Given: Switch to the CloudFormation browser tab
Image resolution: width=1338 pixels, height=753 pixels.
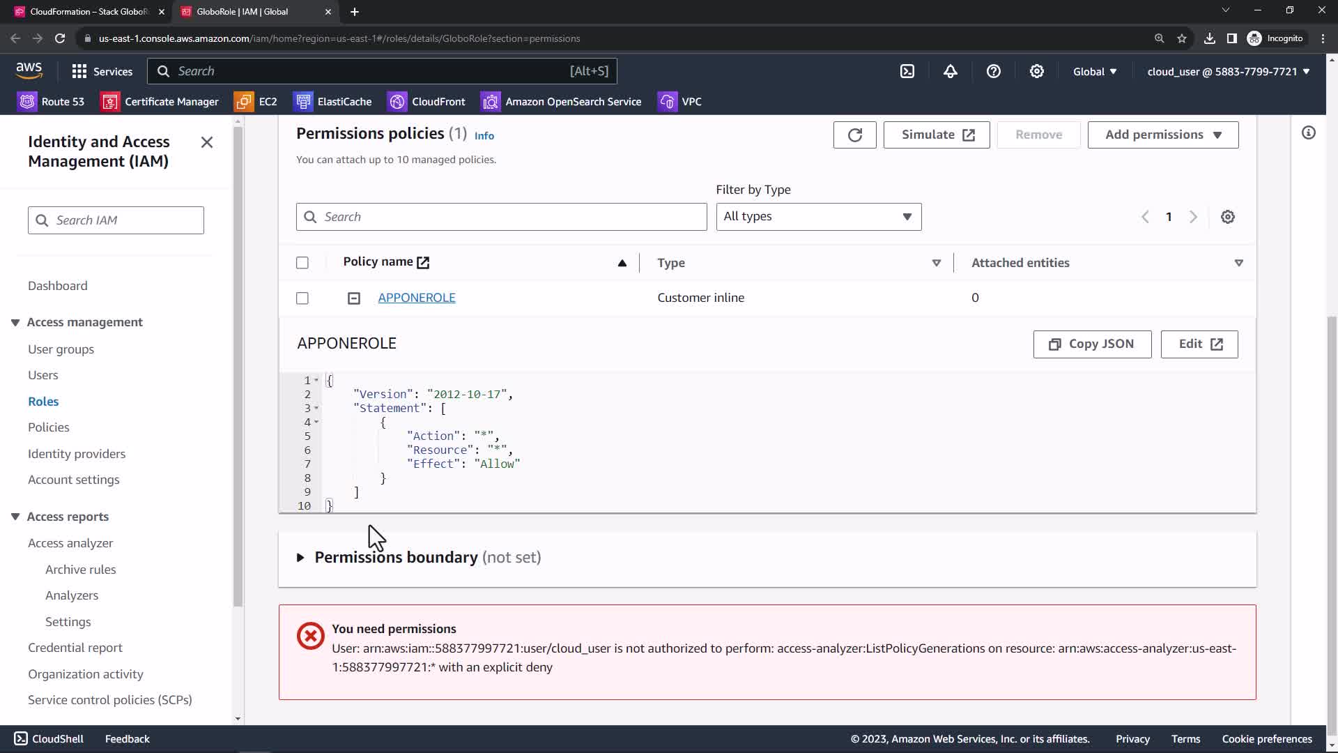Looking at the screenshot, I should [x=89, y=12].
